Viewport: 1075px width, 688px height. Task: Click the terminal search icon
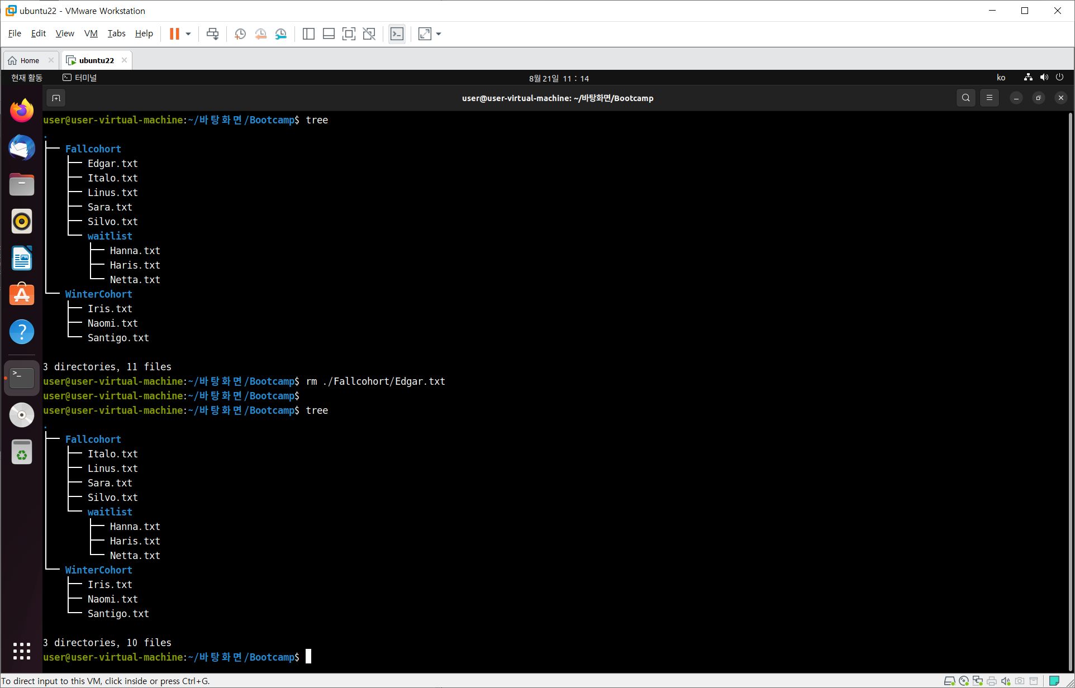(x=965, y=98)
